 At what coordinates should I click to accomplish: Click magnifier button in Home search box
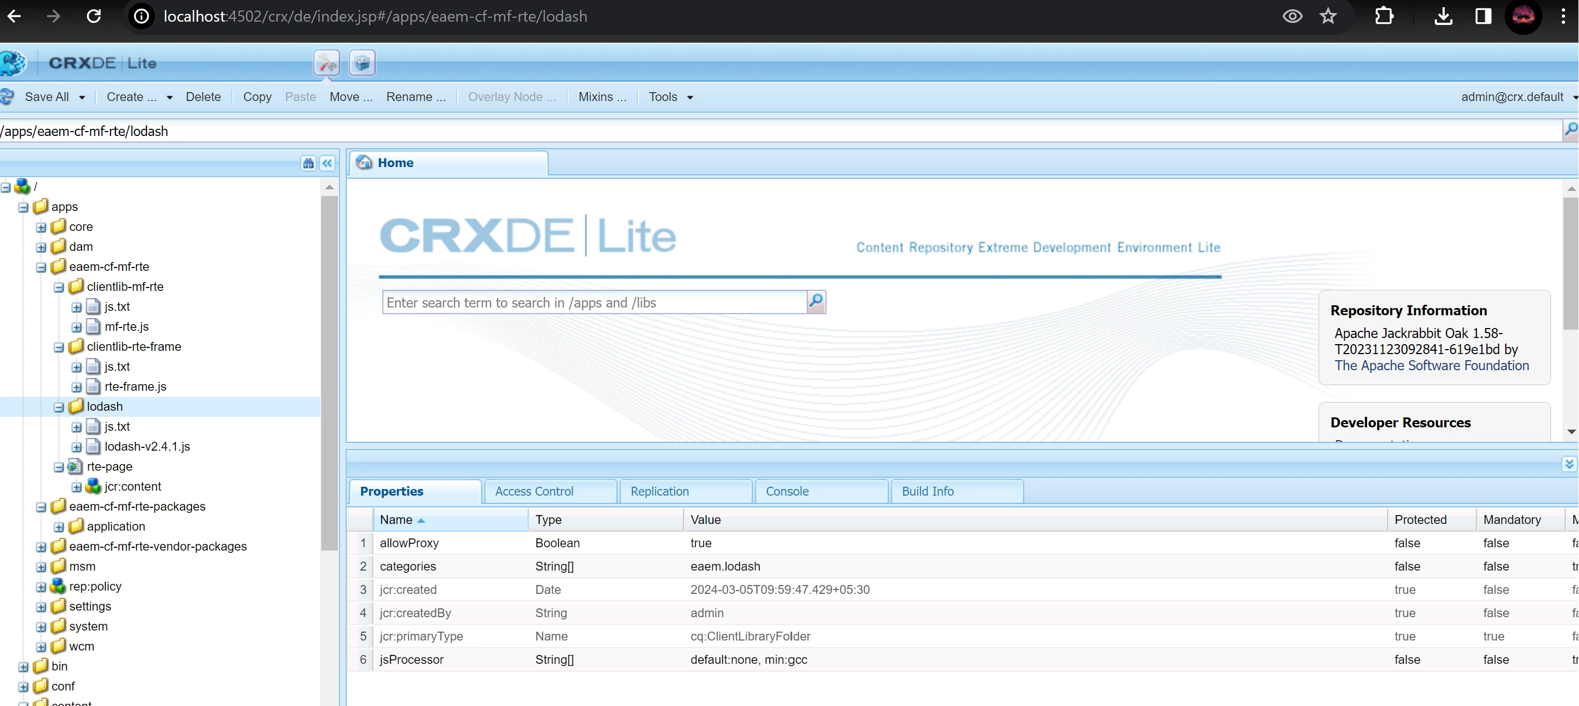(816, 302)
